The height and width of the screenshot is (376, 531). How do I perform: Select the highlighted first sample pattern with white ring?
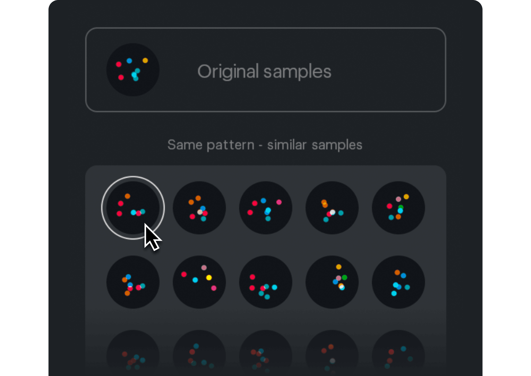tap(133, 208)
